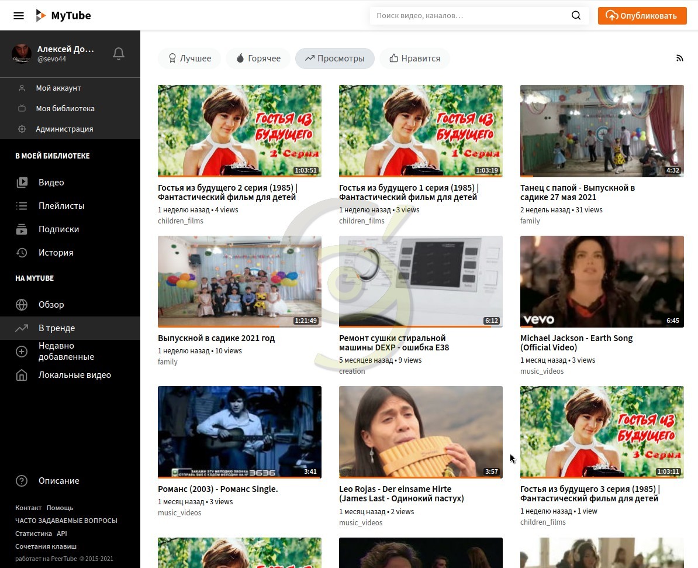Click the Description question mark icon
Screen dimensions: 698x568
(x=22, y=481)
